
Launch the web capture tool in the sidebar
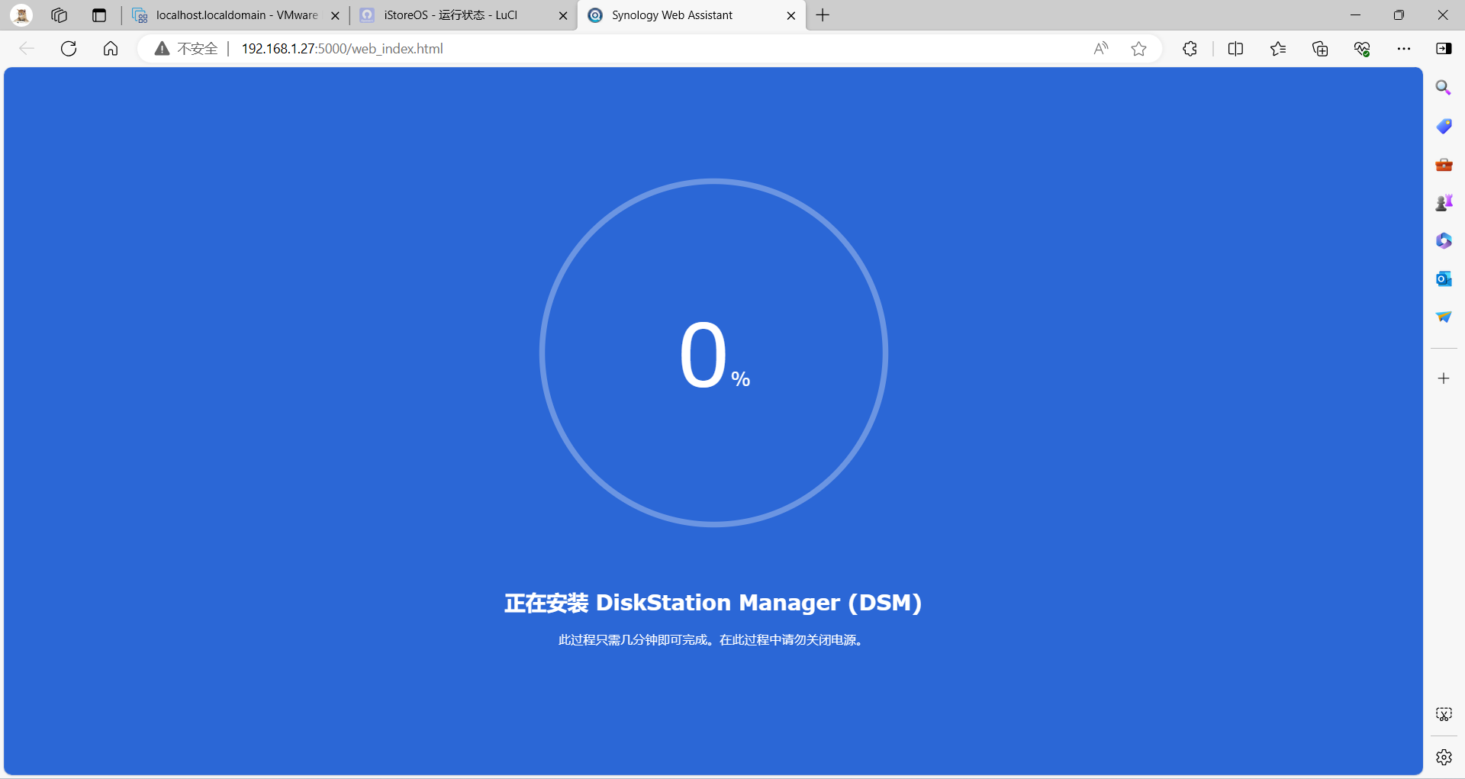[x=1444, y=714]
